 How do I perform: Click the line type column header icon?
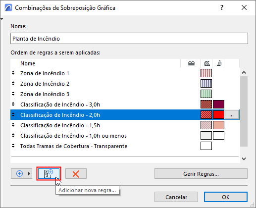click(191, 63)
